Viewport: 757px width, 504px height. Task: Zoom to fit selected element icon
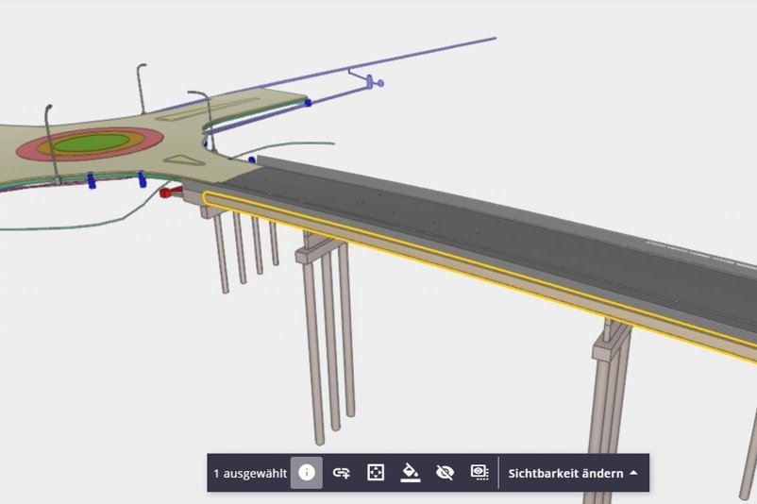[x=376, y=473]
